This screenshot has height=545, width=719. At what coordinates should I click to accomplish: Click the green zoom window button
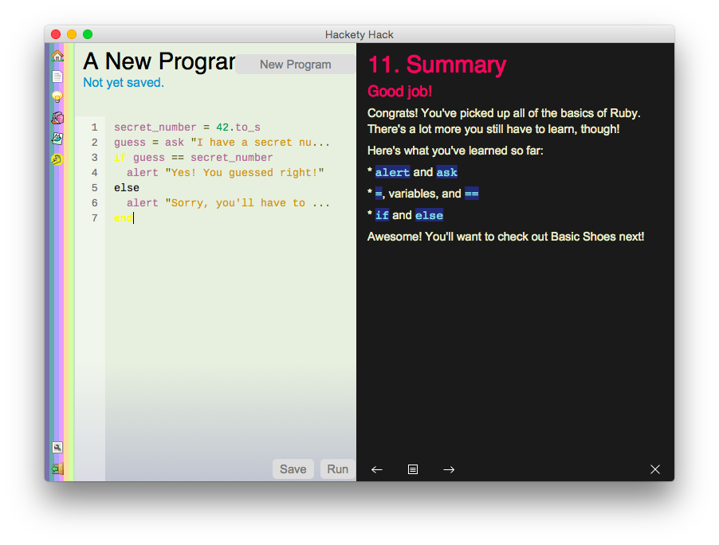click(88, 34)
